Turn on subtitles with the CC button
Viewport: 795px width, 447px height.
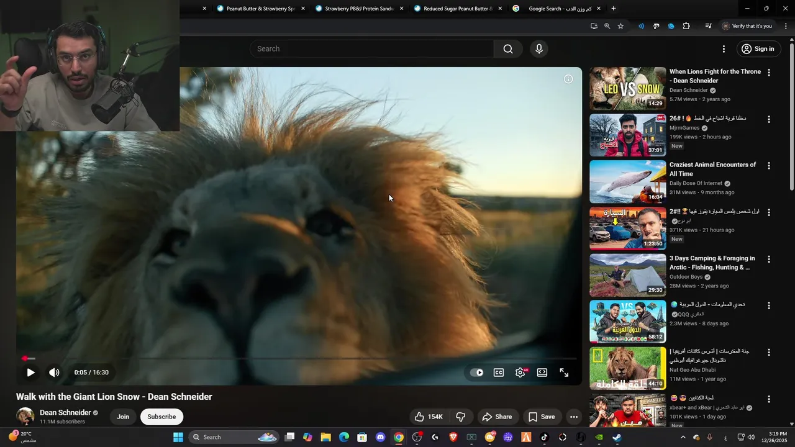pyautogui.click(x=499, y=372)
